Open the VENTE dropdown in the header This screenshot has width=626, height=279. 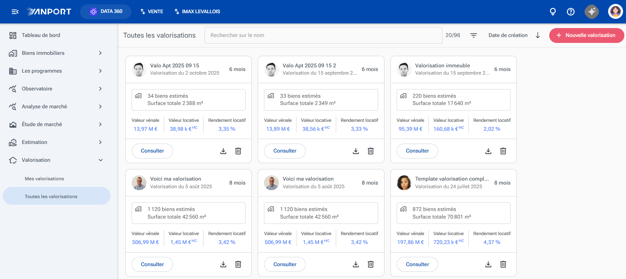(x=152, y=12)
